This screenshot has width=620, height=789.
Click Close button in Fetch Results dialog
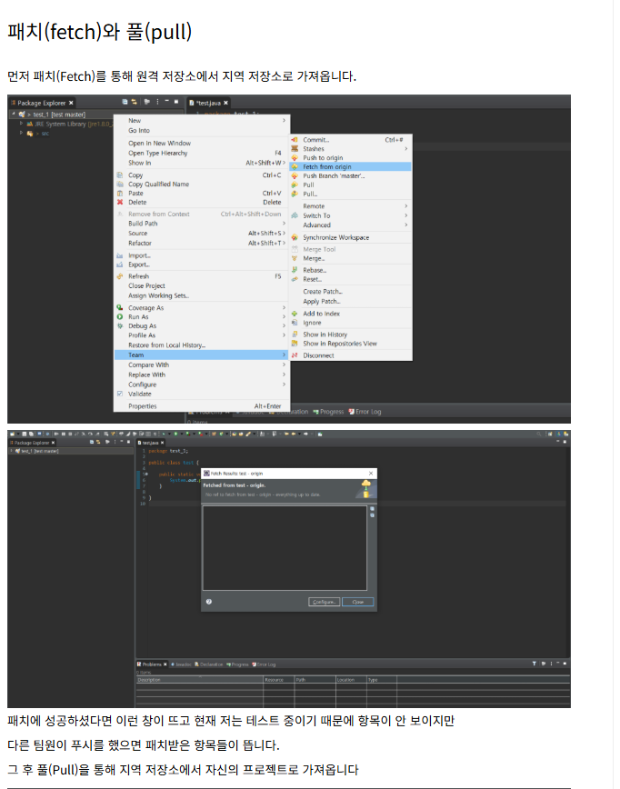click(358, 602)
